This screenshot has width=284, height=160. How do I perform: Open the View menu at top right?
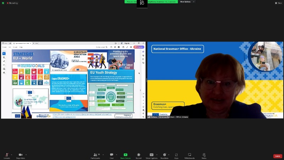(x=278, y=3)
